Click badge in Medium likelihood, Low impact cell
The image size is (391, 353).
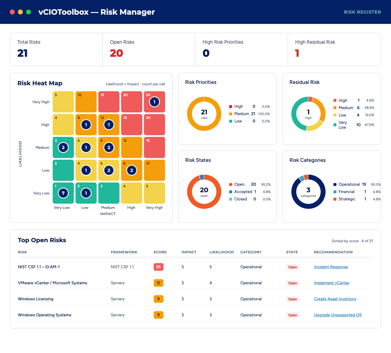pyautogui.click(x=86, y=147)
